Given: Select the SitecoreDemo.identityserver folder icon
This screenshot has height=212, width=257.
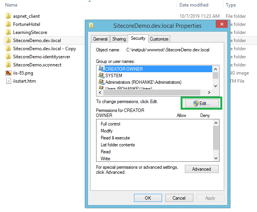Looking at the screenshot, I should click(x=8, y=57).
